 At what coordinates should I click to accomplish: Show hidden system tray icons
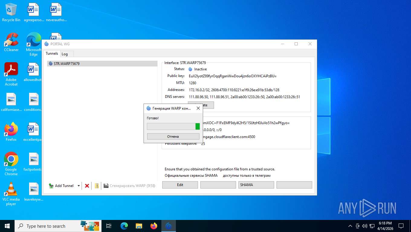tap(350, 226)
